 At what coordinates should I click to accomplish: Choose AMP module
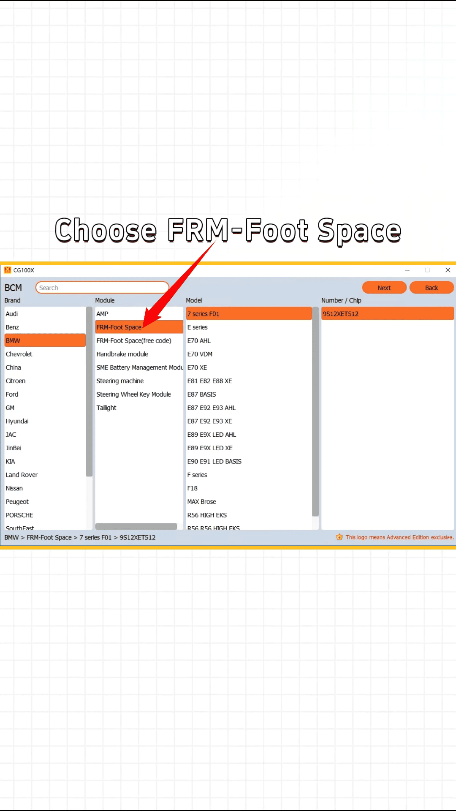tap(139, 314)
